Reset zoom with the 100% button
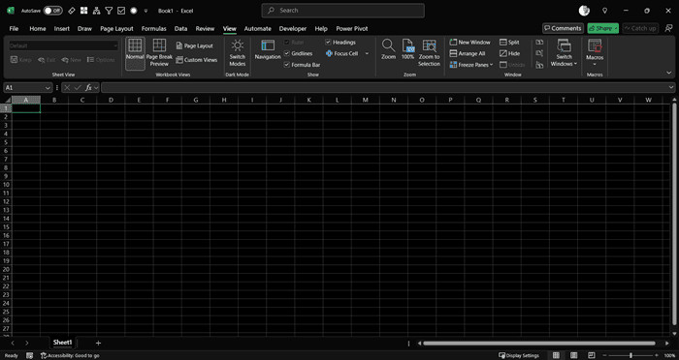 click(x=408, y=49)
